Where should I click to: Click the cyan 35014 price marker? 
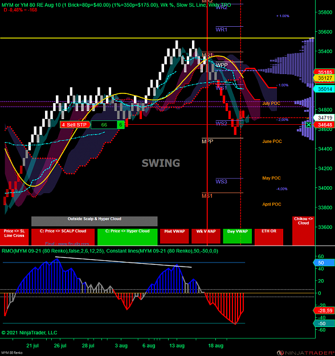click(x=324, y=89)
